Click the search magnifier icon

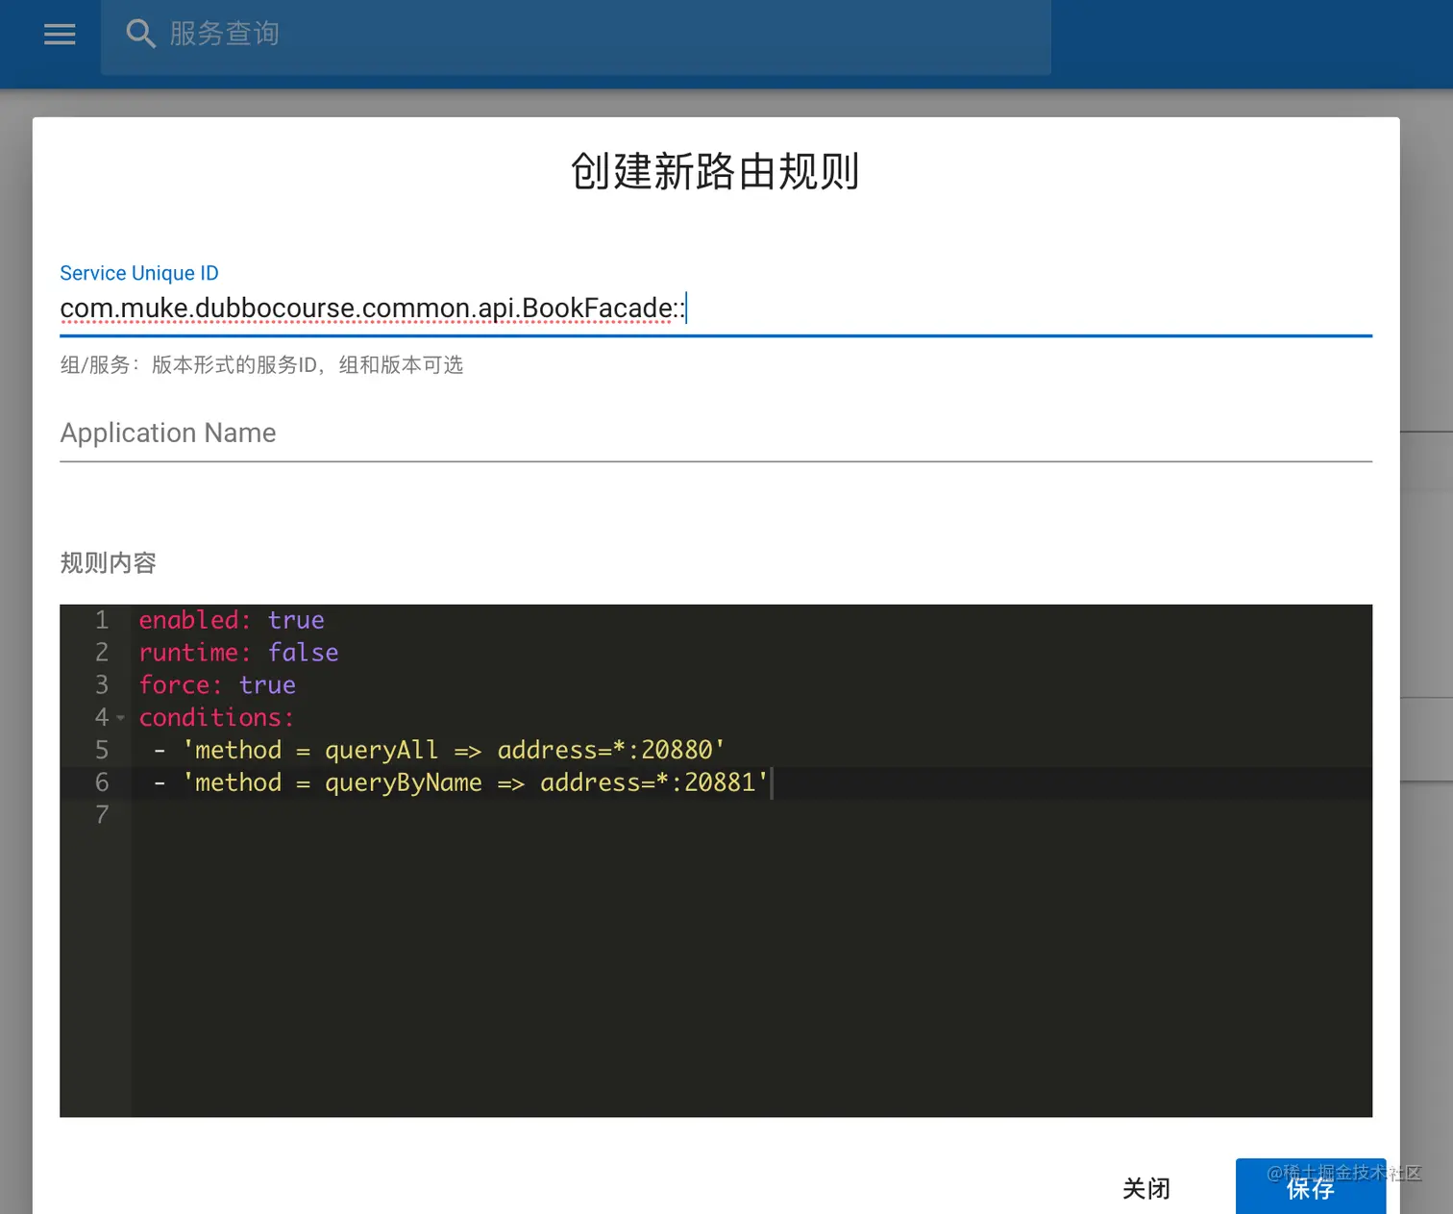pos(140,34)
